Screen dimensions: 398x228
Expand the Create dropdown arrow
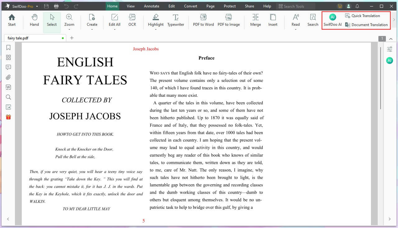[92, 29]
